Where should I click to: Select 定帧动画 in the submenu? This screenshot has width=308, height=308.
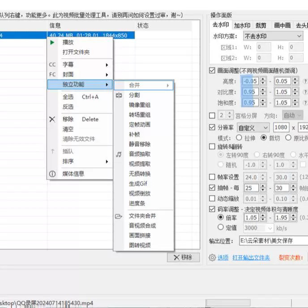(x=140, y=125)
